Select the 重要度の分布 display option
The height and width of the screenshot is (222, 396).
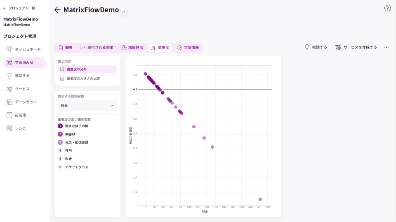pos(87,69)
